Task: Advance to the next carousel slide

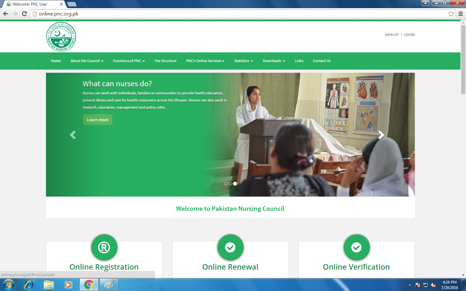Action: [x=381, y=135]
